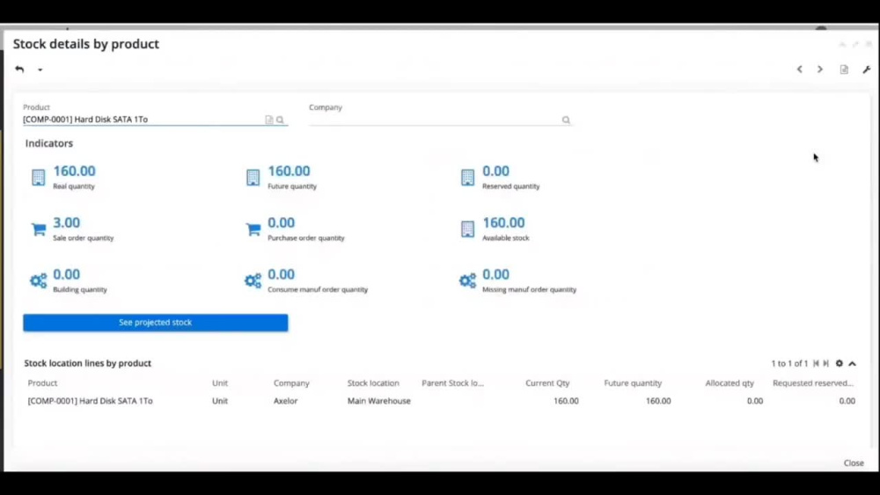Sort by the Product column header

click(42, 382)
